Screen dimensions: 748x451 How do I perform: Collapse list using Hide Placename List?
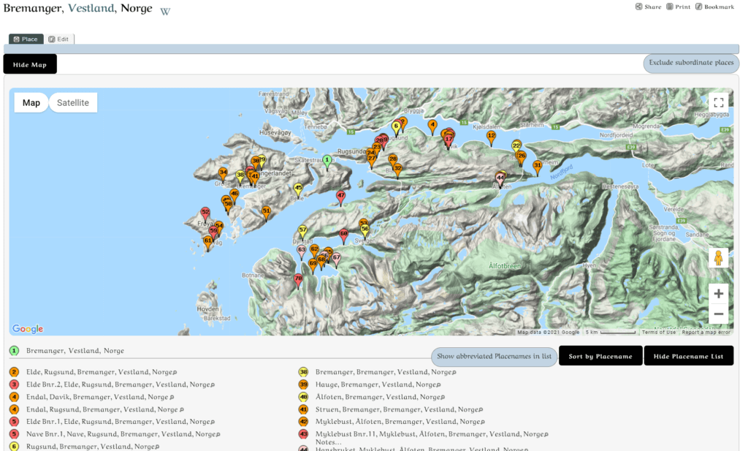(x=688, y=357)
